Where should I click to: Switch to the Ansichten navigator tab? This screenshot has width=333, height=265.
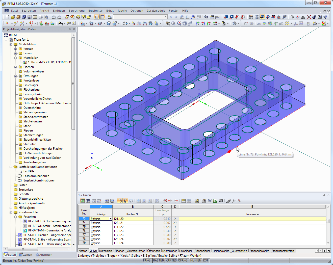[x=44, y=255]
